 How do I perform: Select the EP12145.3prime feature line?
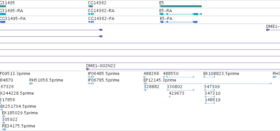click(x=208, y=84)
